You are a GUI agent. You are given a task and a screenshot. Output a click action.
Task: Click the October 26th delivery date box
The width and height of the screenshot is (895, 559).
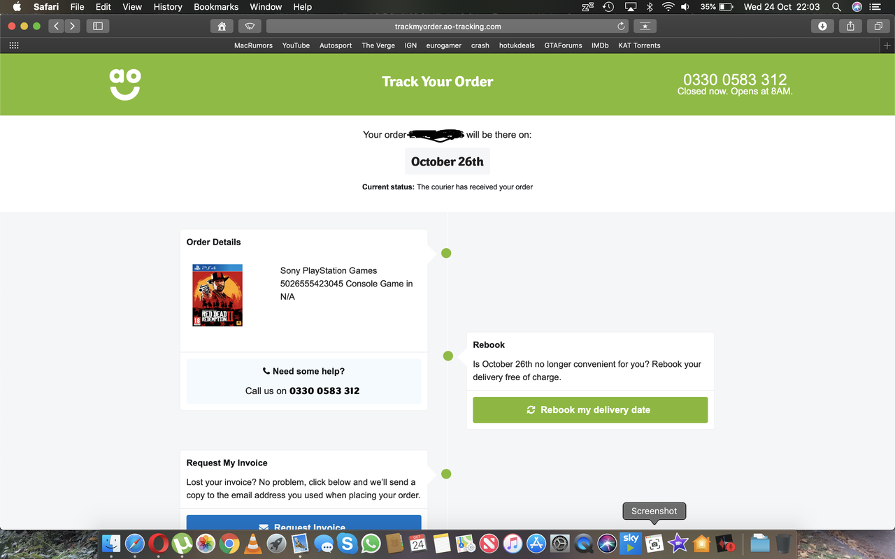click(447, 161)
